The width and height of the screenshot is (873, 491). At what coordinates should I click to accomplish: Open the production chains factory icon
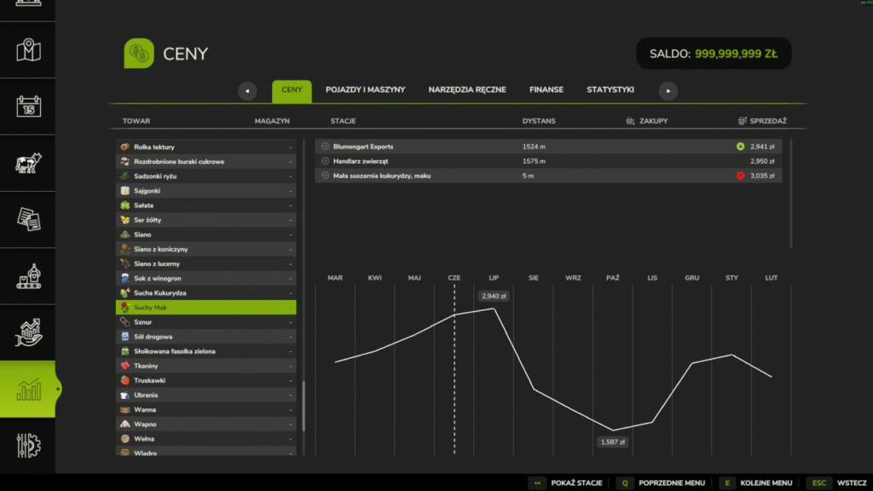tap(28, 276)
